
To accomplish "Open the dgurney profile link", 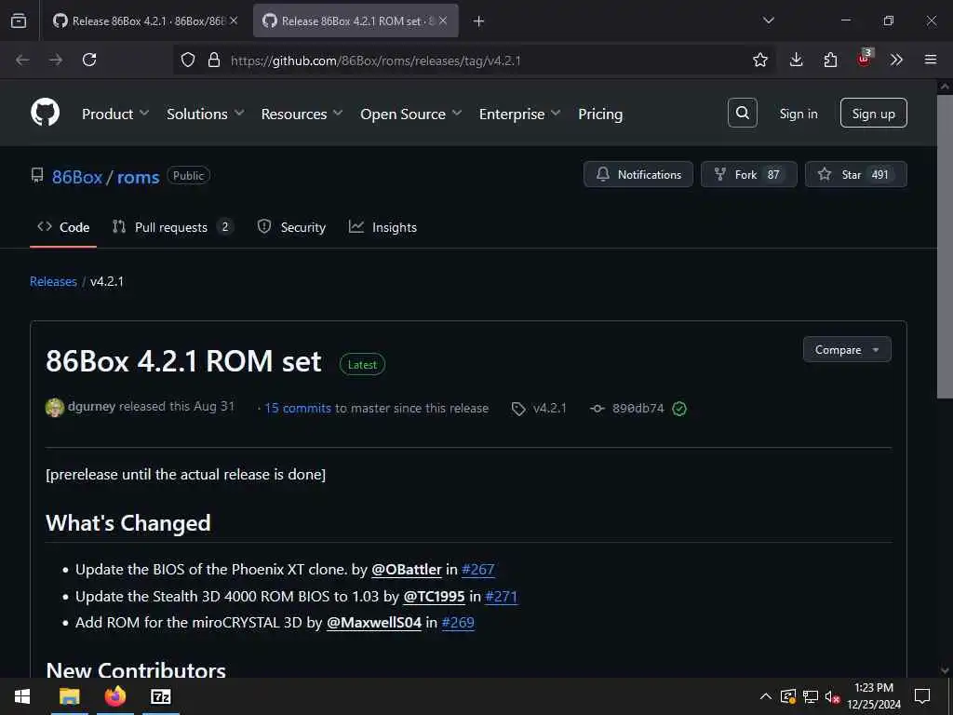I will click(92, 406).
